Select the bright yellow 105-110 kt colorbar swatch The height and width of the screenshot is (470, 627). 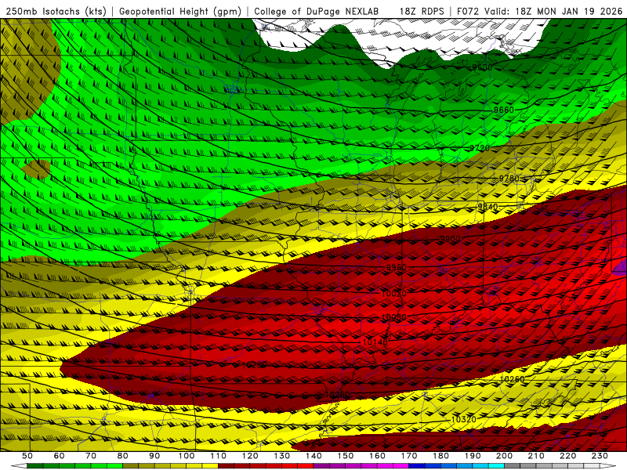(210, 466)
